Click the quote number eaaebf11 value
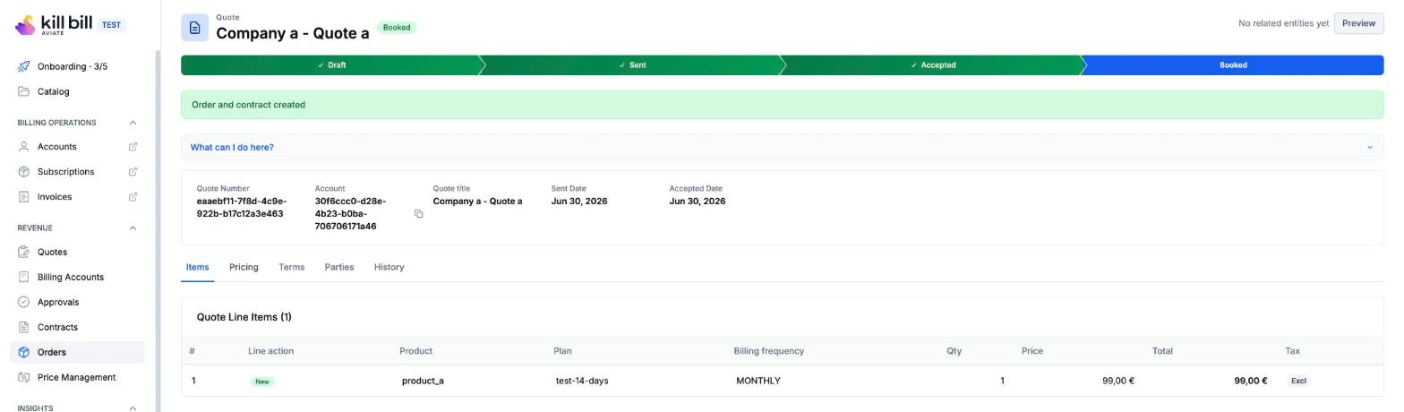The image size is (1404, 412). tap(242, 208)
